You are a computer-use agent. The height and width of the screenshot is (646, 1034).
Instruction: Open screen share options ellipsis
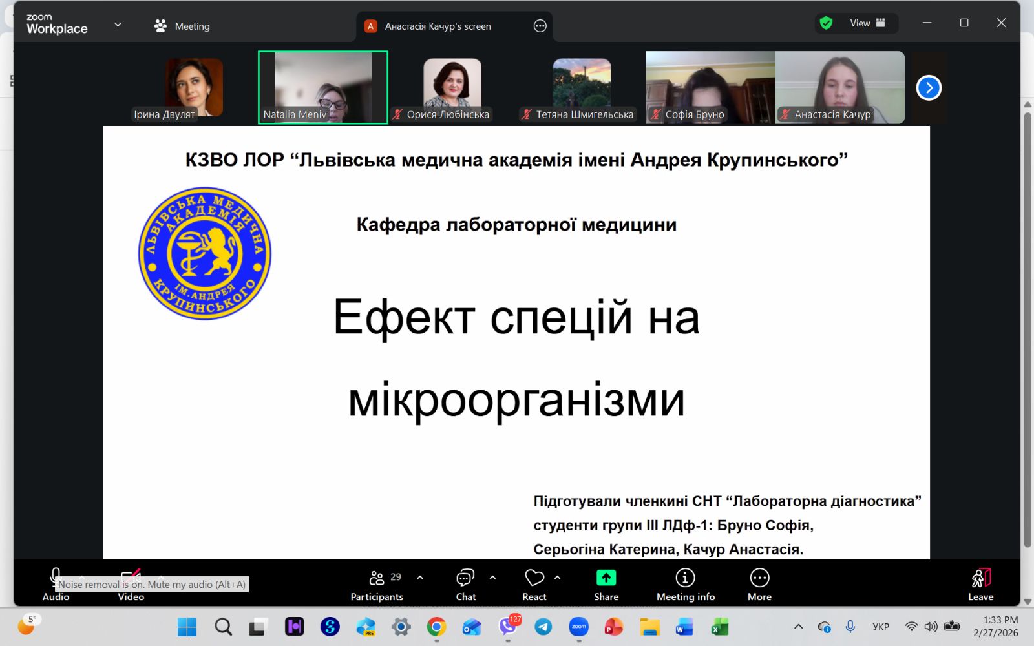point(540,26)
